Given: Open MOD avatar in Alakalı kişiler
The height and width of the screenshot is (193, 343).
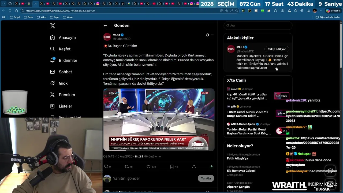Looking at the screenshot, I should tap(231, 49).
